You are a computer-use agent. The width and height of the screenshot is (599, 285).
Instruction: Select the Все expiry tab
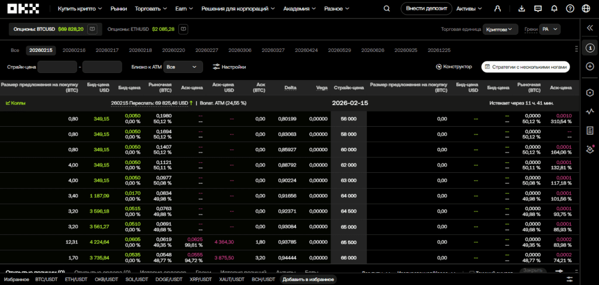15,50
